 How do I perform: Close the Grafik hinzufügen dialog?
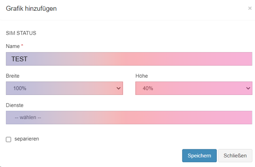pyautogui.click(x=250, y=8)
